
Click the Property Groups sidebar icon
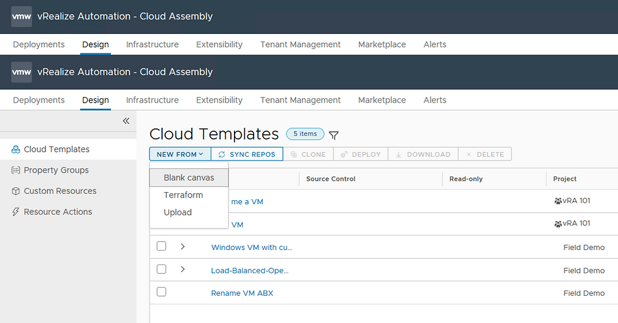[16, 171]
